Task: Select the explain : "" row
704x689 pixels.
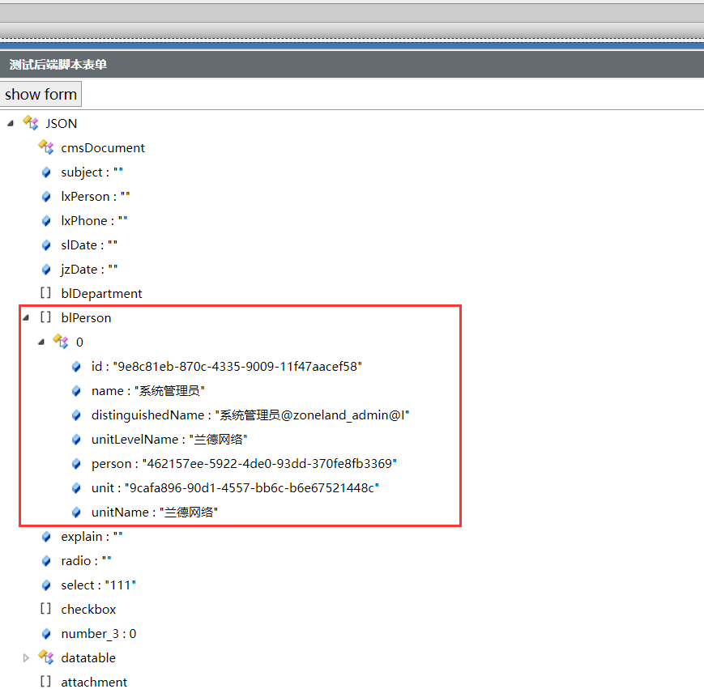Action: pyautogui.click(x=92, y=537)
